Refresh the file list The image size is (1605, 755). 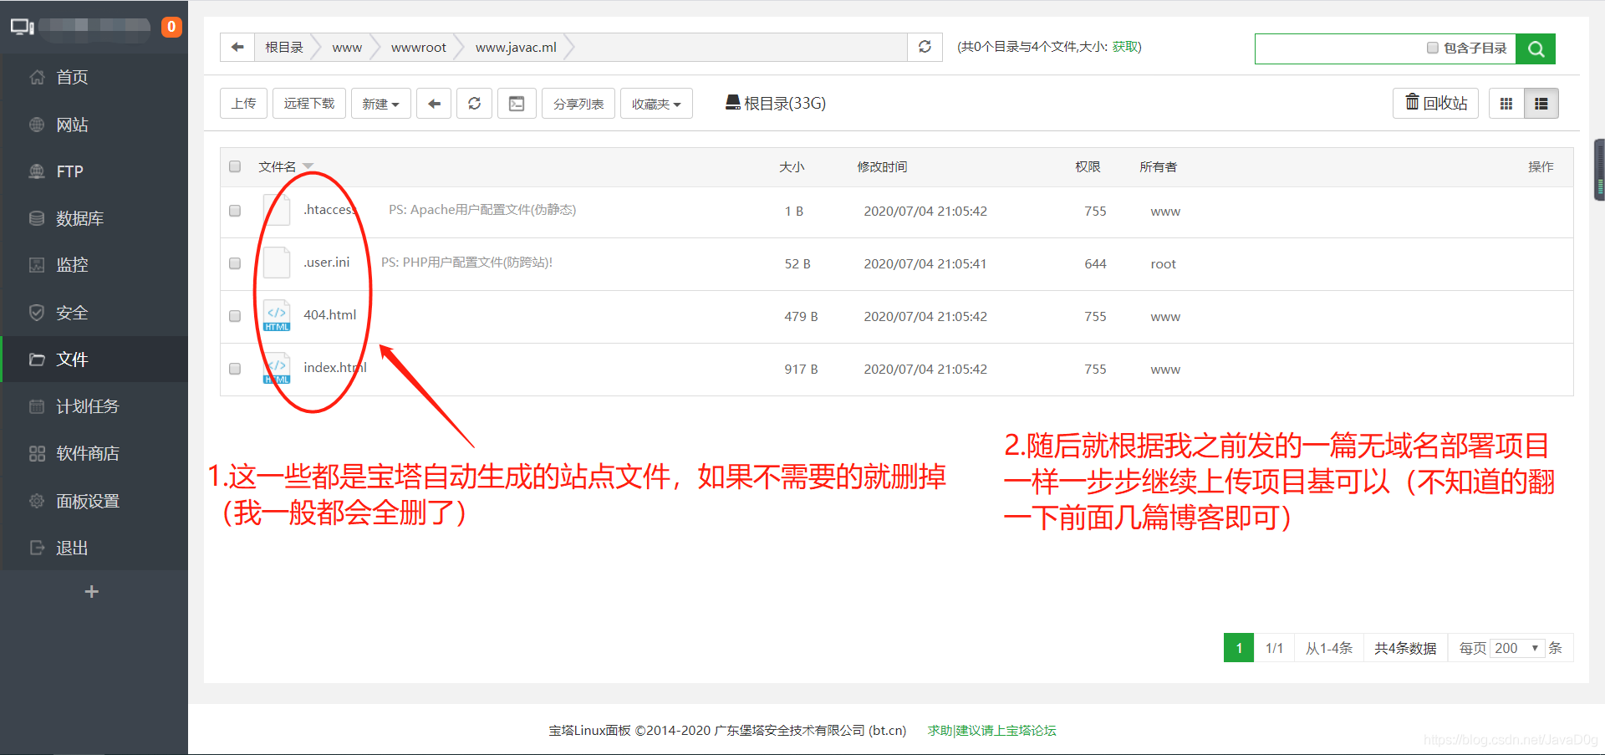coord(474,103)
